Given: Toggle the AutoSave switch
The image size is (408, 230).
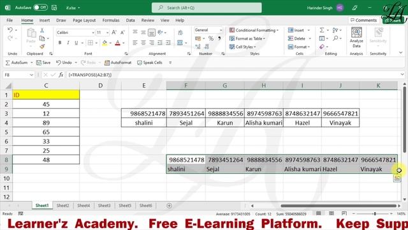Looking at the screenshot, I should pos(40,8).
